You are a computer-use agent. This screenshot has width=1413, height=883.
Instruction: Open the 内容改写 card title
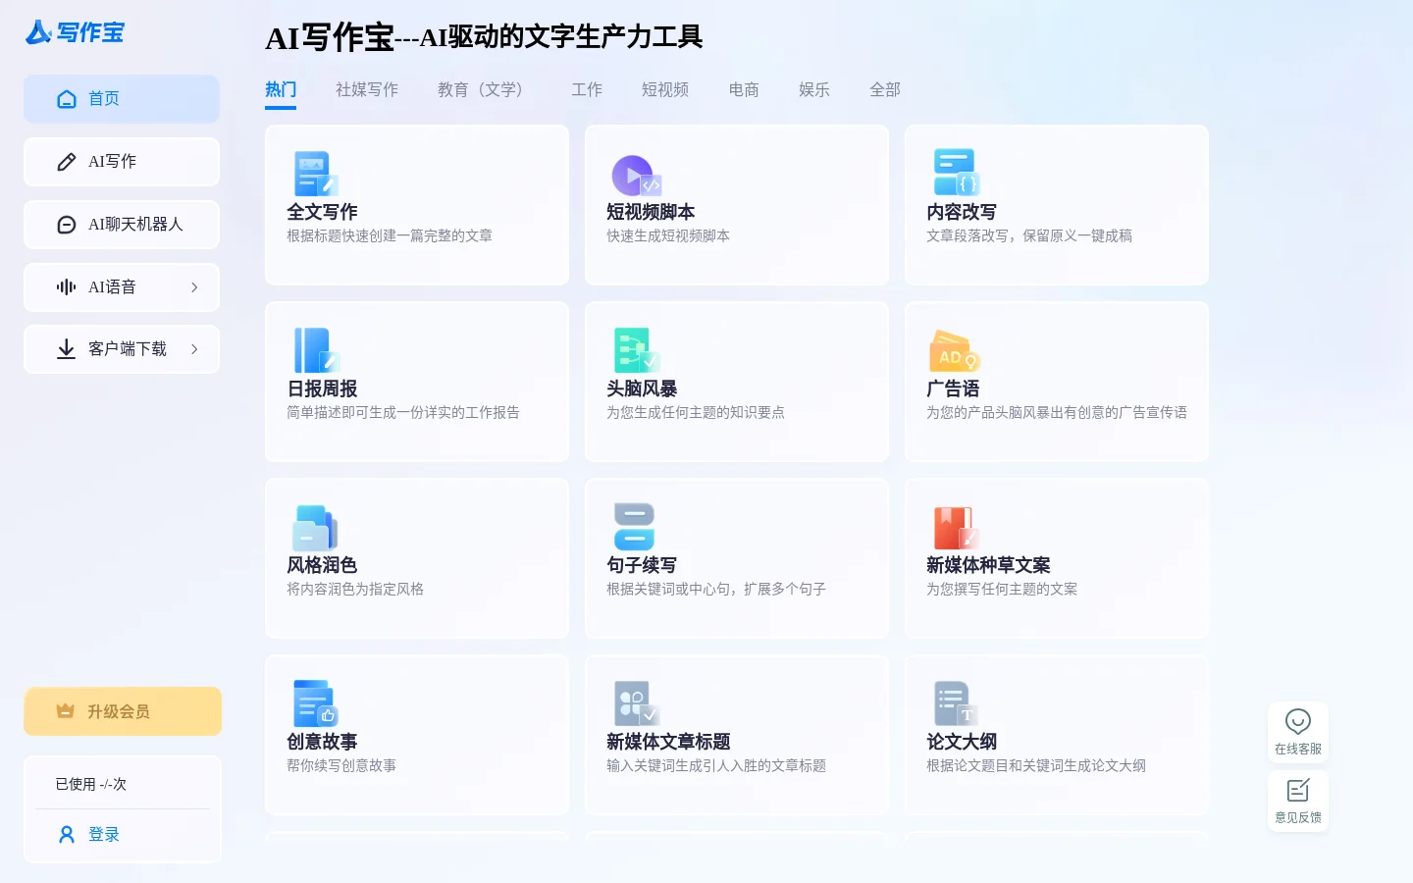click(962, 212)
